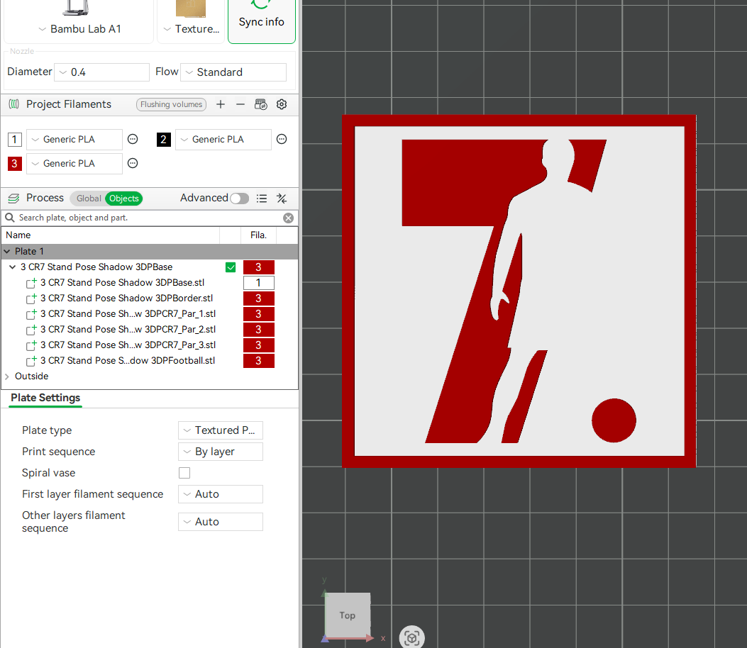Click the red filament 3 color swatch

tap(15, 164)
